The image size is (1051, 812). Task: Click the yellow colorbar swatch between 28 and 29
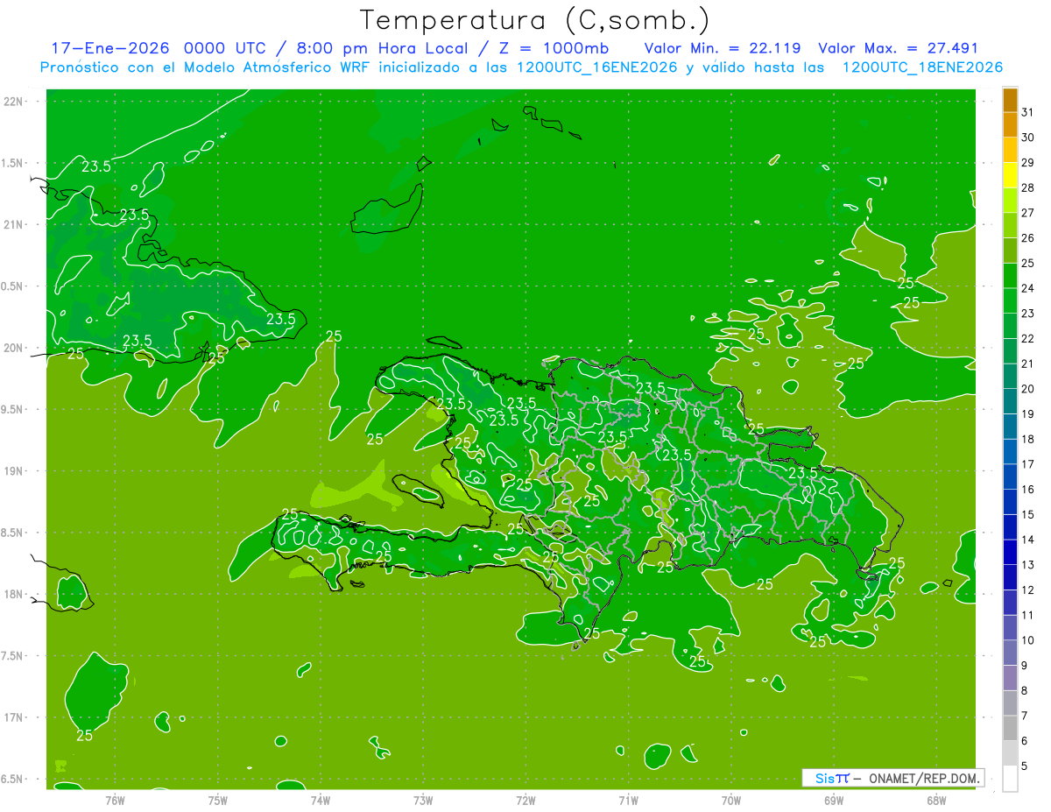tap(1010, 175)
